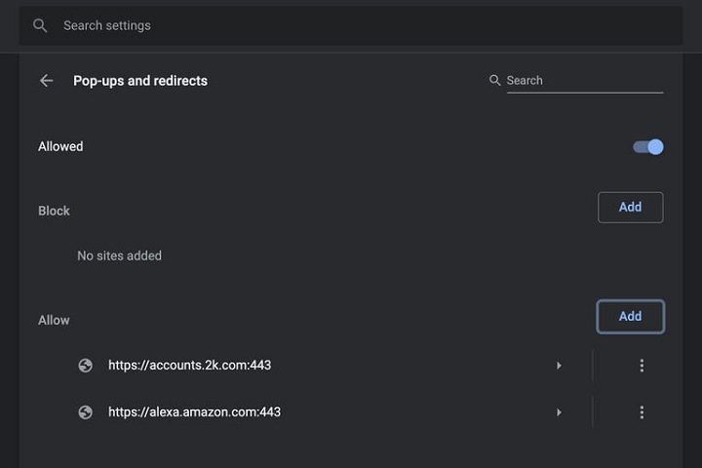Select the https://alexa.amazon.com:443 entry text
702x468 pixels.
tap(194, 412)
